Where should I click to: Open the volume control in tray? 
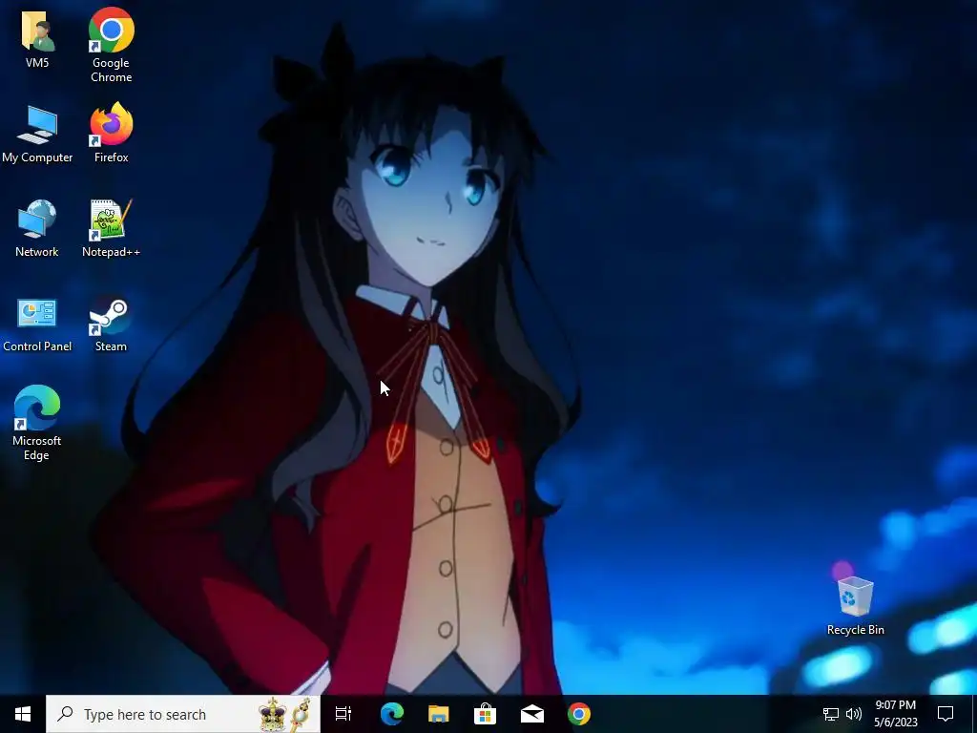coord(854,714)
